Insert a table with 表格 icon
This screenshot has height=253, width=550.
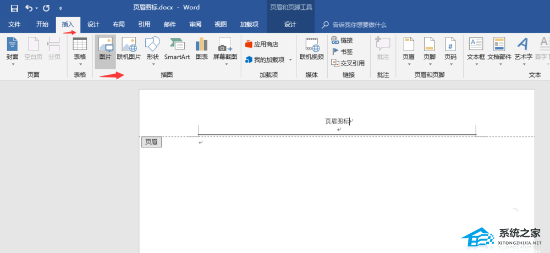[x=80, y=48]
